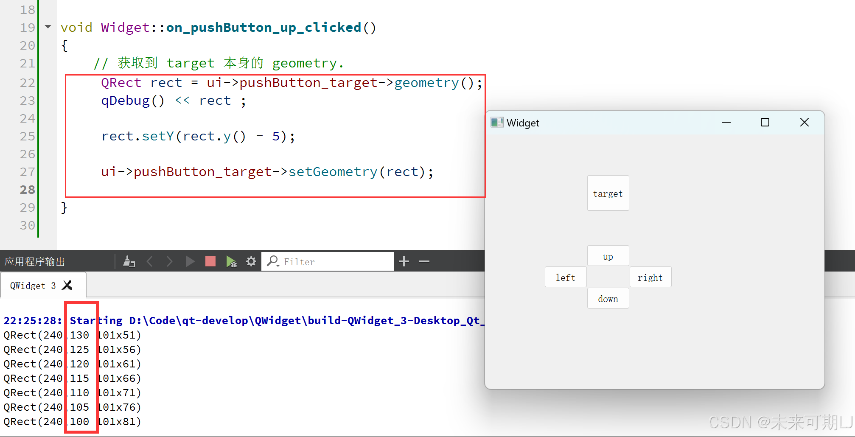Click the right button in Widget window
855x437 pixels.
(x=650, y=277)
